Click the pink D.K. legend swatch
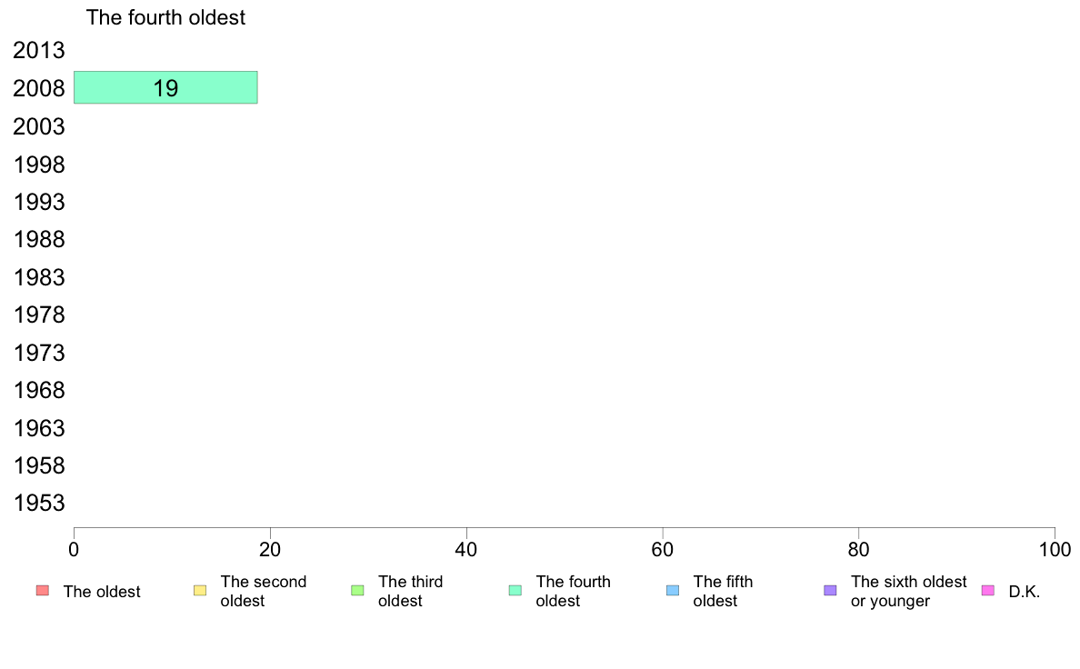1080x669 pixels. [x=987, y=591]
